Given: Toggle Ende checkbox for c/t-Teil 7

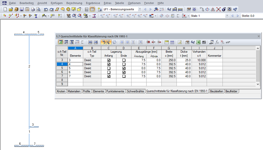Looking at the screenshot, I should coord(124,76).
